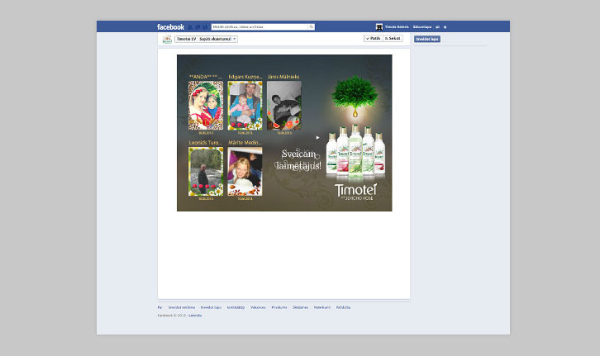
Task: Click the Timotei Jericho Rose logo
Action: pyautogui.click(x=356, y=192)
